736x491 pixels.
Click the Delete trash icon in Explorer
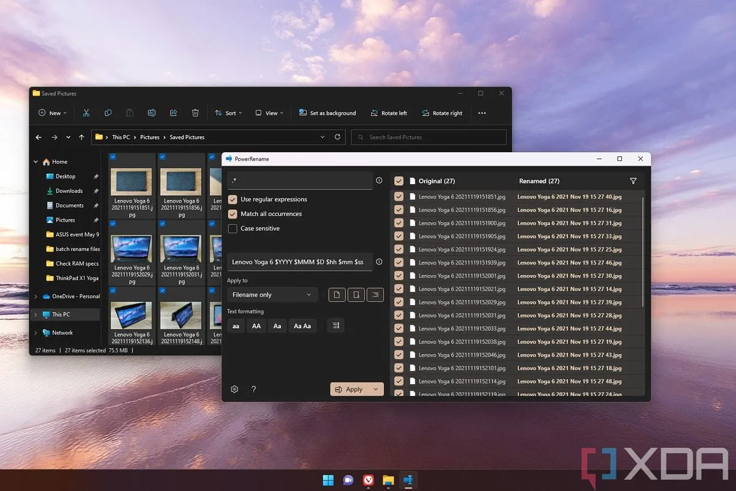pyautogui.click(x=195, y=113)
